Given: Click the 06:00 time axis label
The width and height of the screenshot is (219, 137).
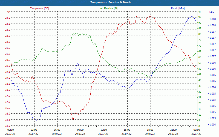Looking at the screenshot, I should click(57, 130).
